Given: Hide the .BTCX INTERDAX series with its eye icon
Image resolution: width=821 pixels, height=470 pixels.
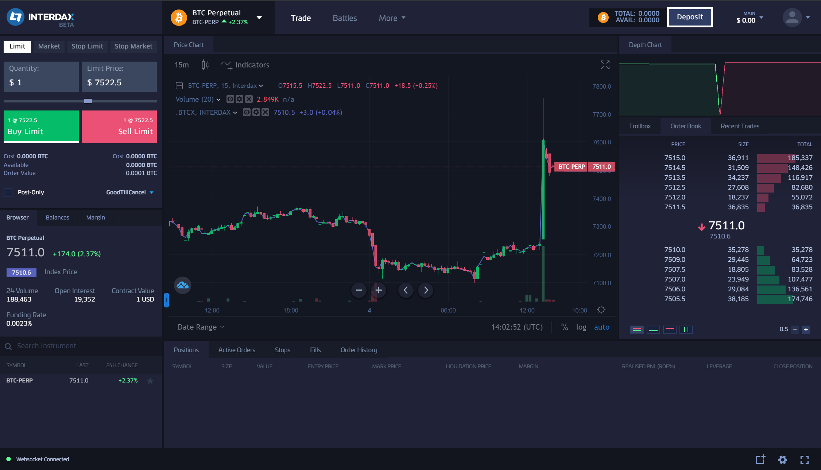Looking at the screenshot, I should pos(247,112).
